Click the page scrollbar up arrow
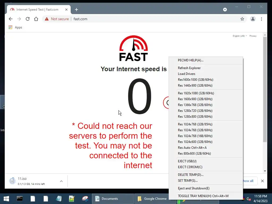The image size is (272, 204). [265, 35]
